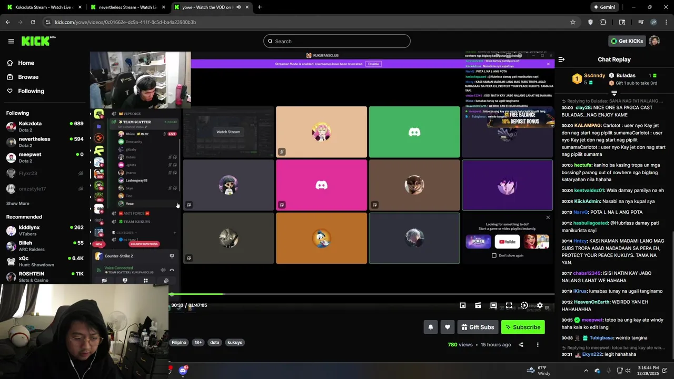Click the Gift Subs button
This screenshot has width=674, height=379.
[478, 327]
